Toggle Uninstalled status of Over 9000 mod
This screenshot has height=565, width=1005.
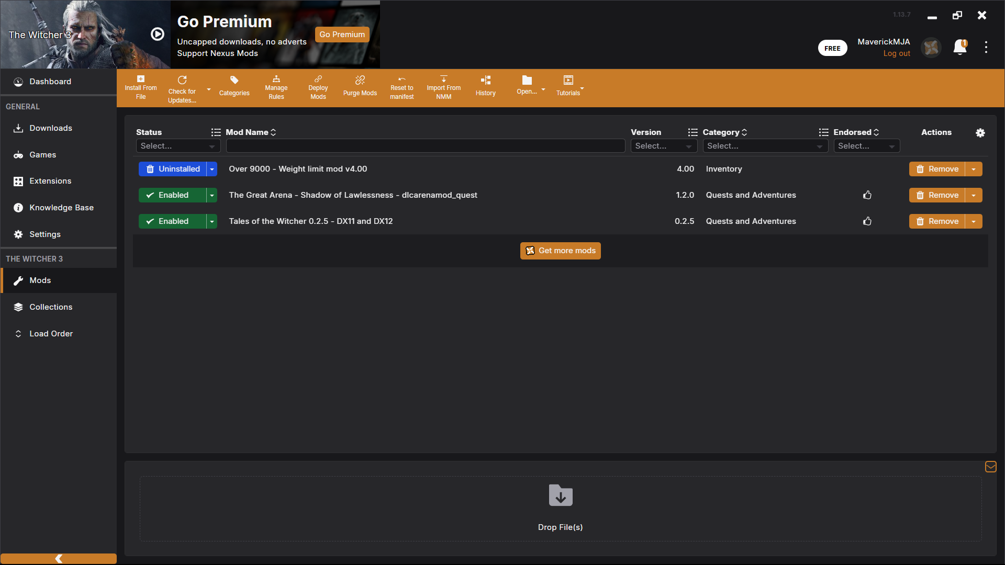(172, 169)
